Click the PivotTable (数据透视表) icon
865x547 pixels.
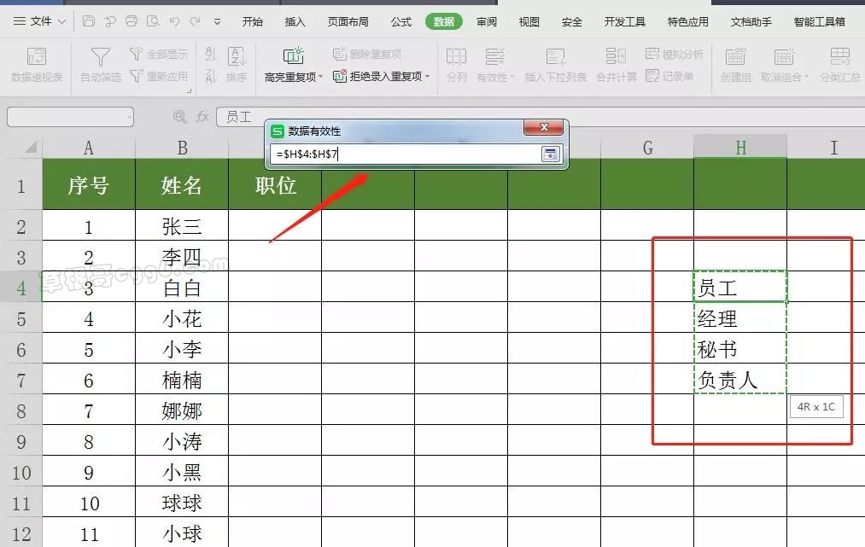pyautogui.click(x=36, y=57)
